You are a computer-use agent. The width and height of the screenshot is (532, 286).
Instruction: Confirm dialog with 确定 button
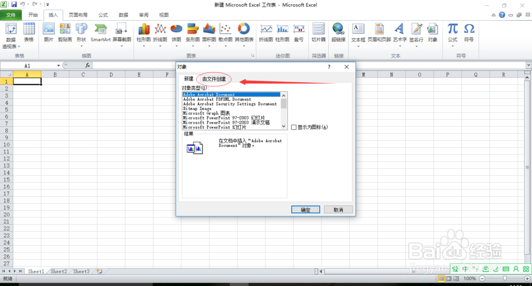(305, 210)
